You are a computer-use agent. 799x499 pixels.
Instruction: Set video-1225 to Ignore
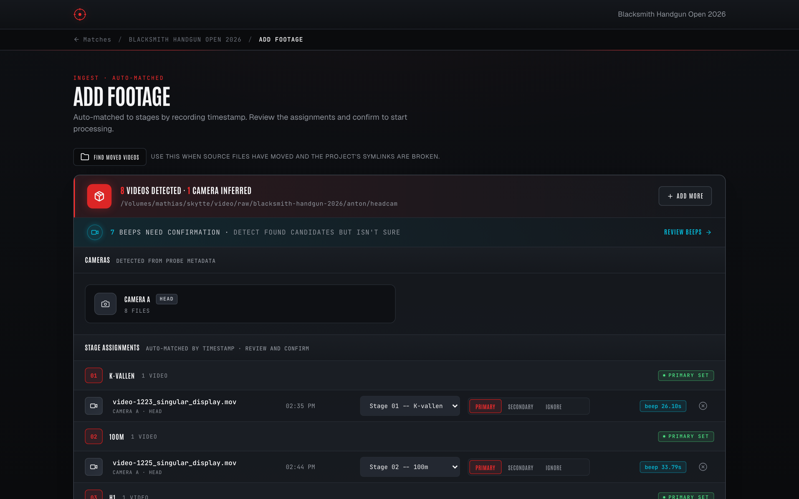[x=553, y=468]
